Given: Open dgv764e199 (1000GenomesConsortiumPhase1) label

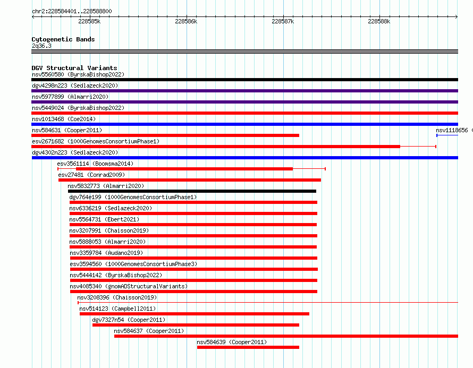Looking at the screenshot, I should 133,197.
